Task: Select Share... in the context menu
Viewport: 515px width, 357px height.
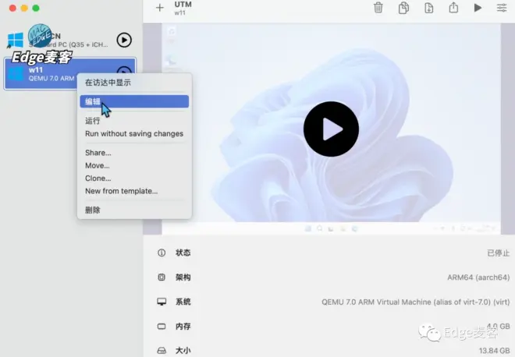Action: (x=134, y=153)
